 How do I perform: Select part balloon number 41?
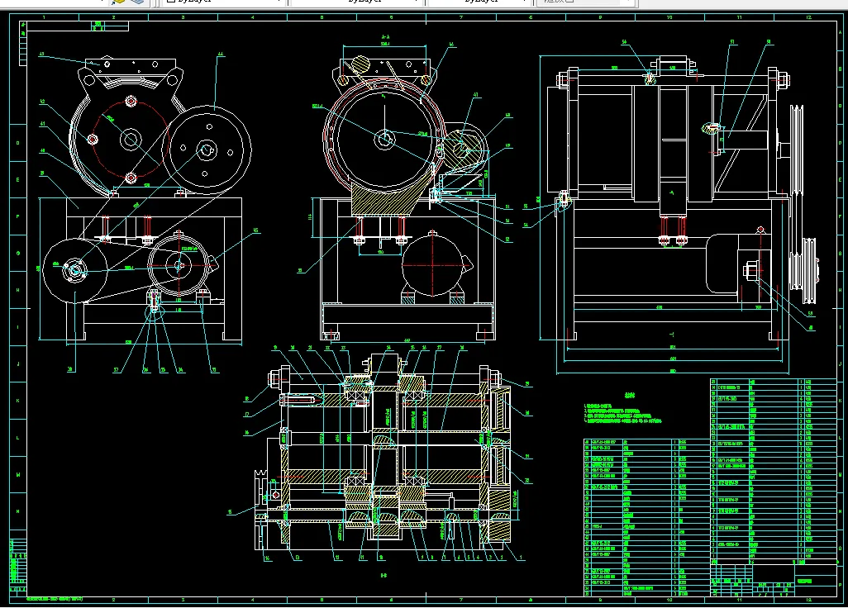tap(42, 124)
